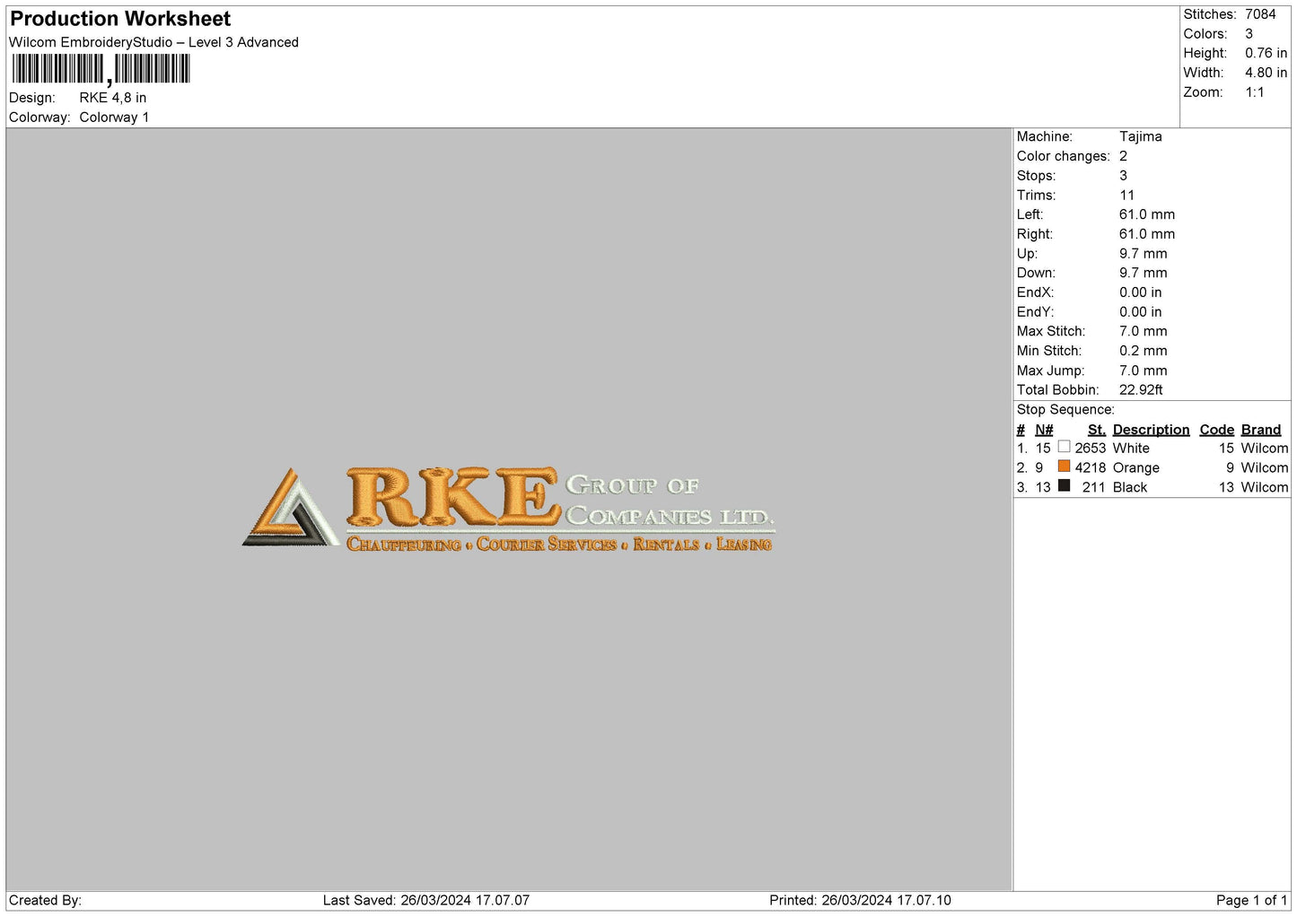Viewport: 1297px width, 916px height.
Task: Click the 'Stop Sequence:' heading
Action: pos(1065,410)
